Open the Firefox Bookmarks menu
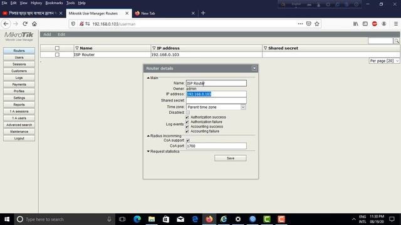The width and height of the screenshot is (401, 225). point(55,3)
